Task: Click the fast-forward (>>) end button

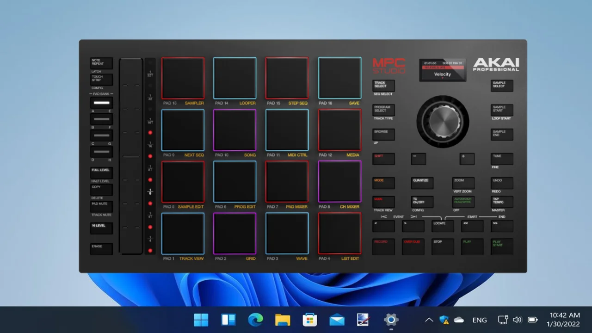Action: click(x=502, y=226)
